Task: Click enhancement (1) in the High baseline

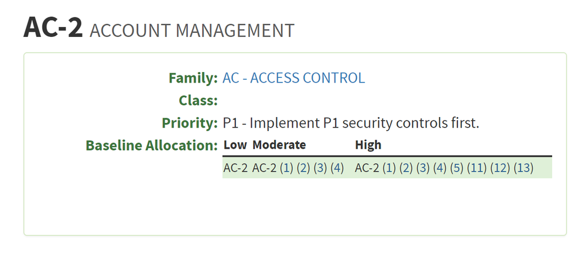Action: 389,169
